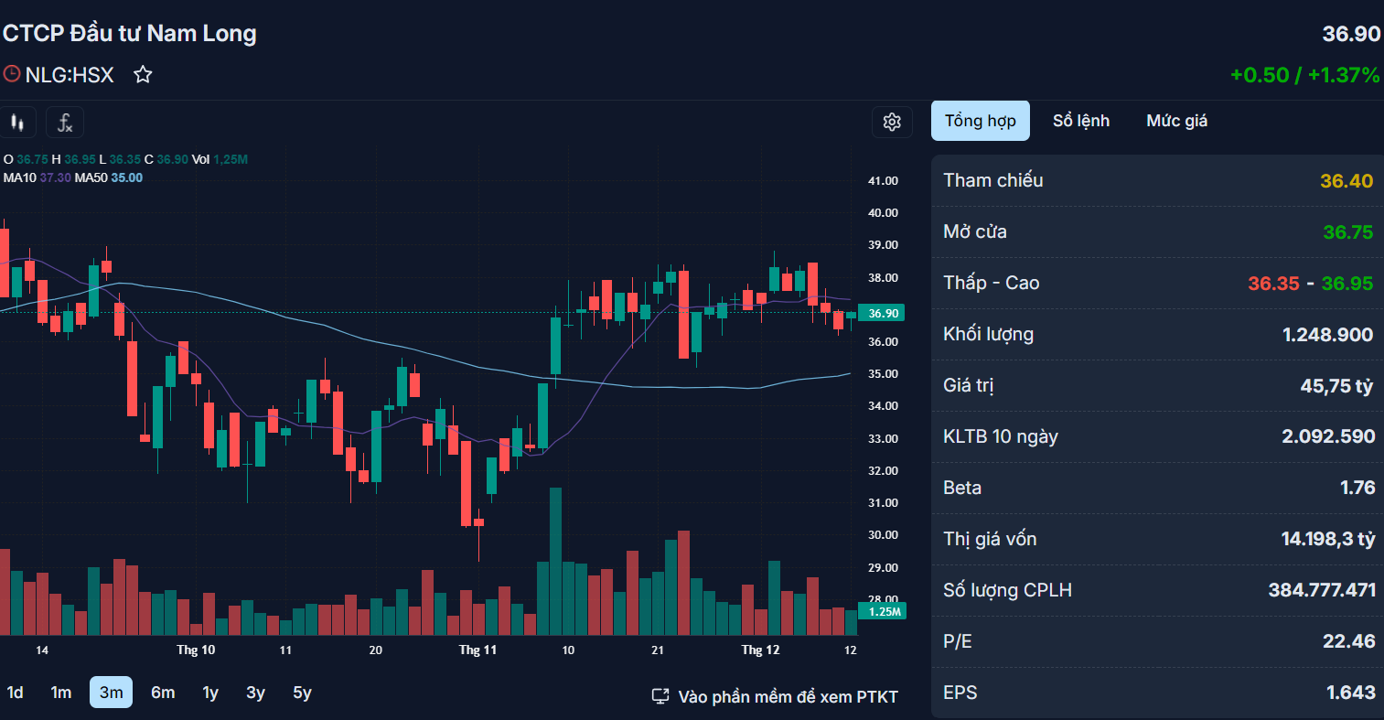This screenshot has width=1384, height=720.
Task: Click the EPS value 1.643
Action: click(x=1351, y=693)
